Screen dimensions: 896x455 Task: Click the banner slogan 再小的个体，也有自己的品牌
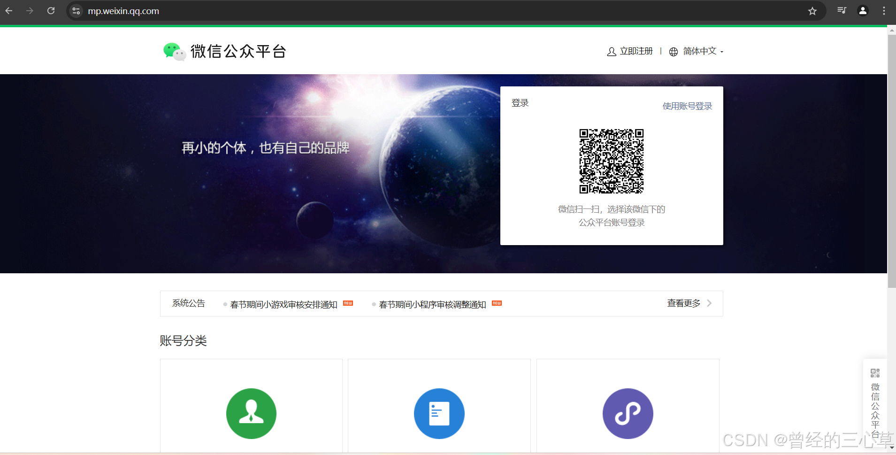(266, 148)
